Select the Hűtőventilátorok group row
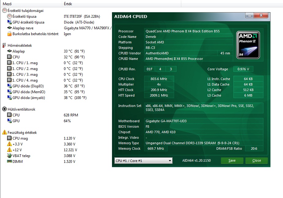283x198 pixels. click(21, 109)
